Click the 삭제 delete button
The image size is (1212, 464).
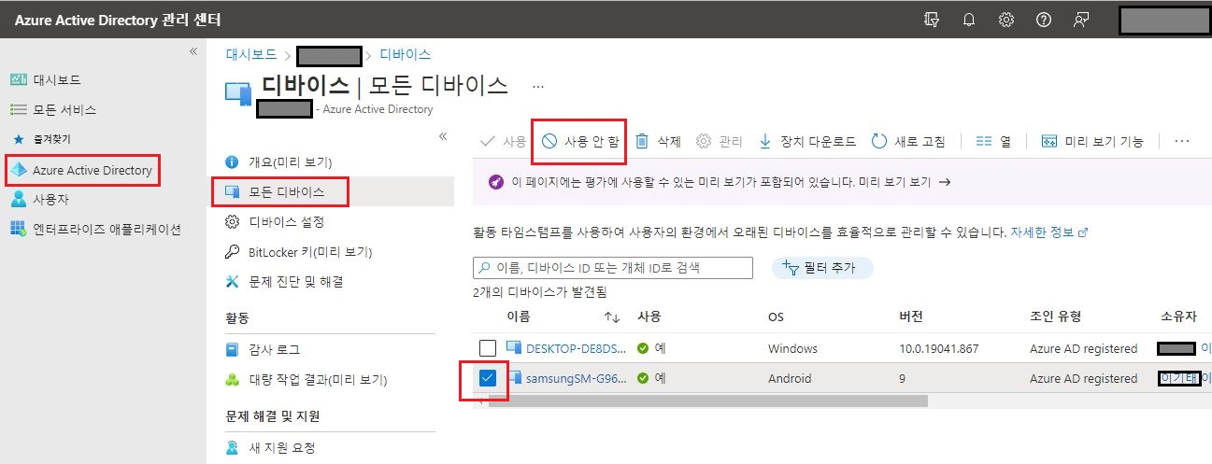(658, 142)
